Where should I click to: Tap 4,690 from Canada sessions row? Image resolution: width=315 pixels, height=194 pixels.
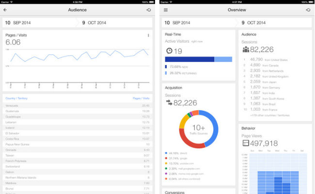click(261, 65)
